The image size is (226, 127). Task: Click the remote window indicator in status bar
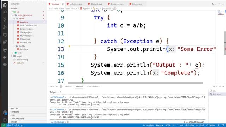point(4,126)
